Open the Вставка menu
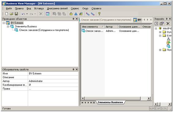 pyautogui.click(x=39, y=9)
